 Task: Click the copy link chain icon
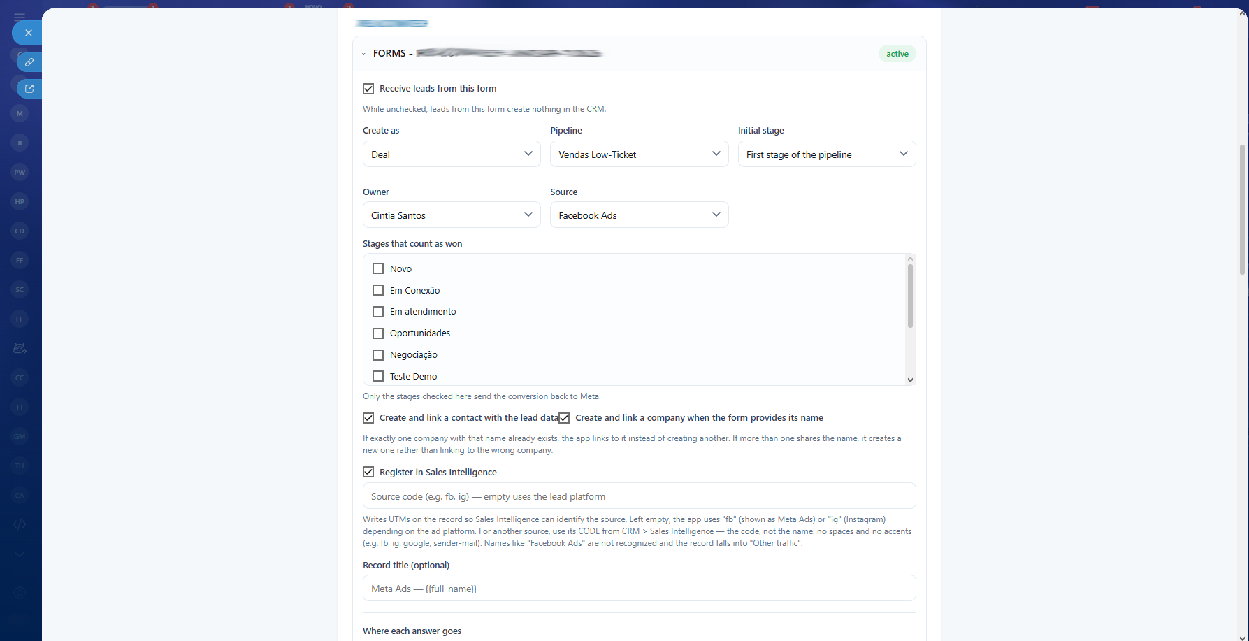[29, 62]
